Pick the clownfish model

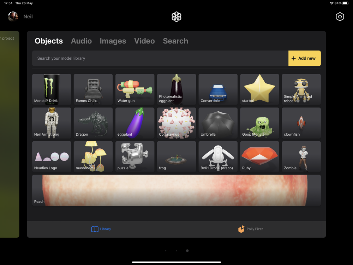(x=301, y=123)
